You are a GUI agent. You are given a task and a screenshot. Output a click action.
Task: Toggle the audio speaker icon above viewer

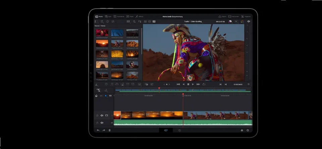[x=249, y=21]
